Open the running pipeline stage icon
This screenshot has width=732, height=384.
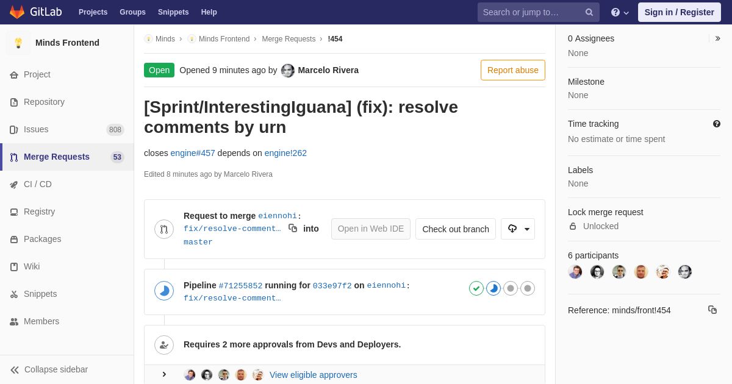(x=493, y=288)
